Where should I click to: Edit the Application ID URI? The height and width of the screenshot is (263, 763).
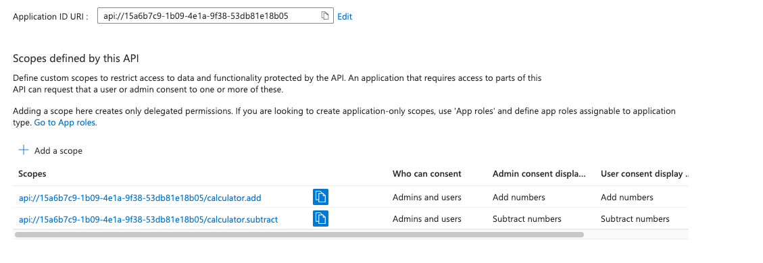point(345,16)
